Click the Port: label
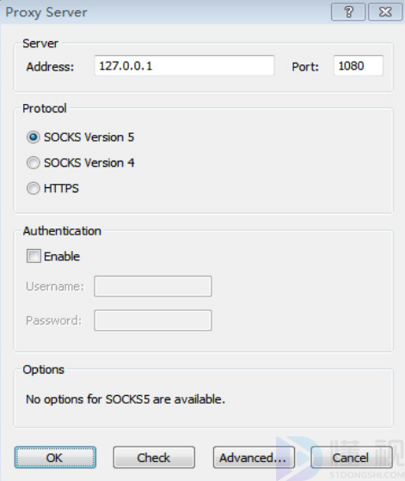Screen dimensions: 405x481 pyautogui.click(x=305, y=67)
